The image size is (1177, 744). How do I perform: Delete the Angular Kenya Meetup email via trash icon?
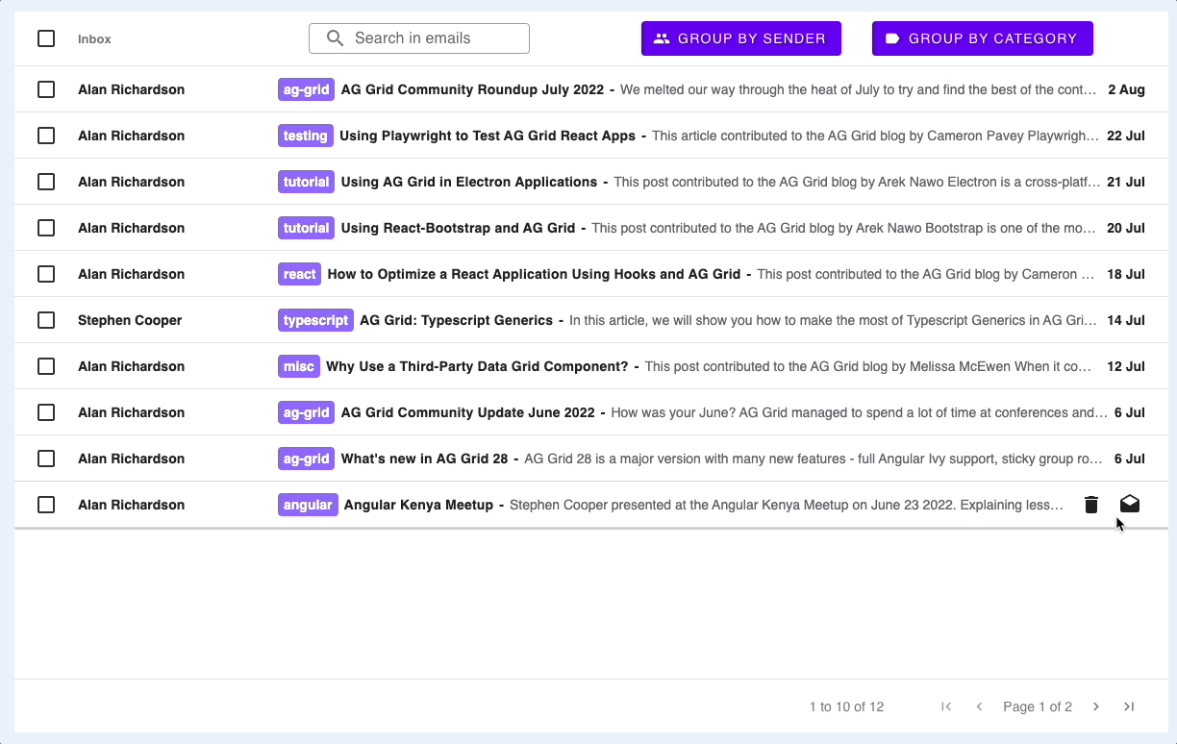[1091, 505]
